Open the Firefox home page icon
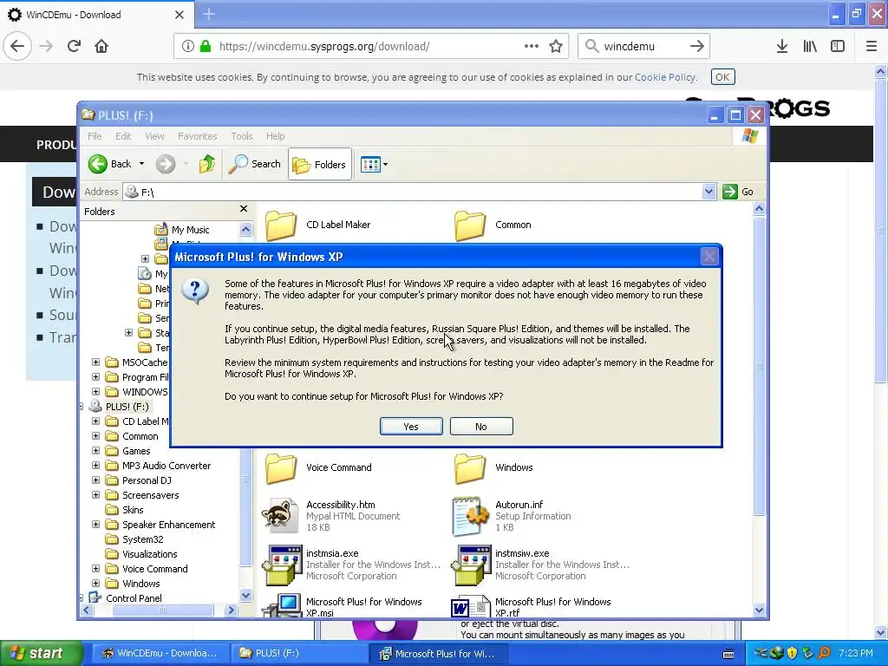The height and width of the screenshot is (666, 888). [101, 46]
